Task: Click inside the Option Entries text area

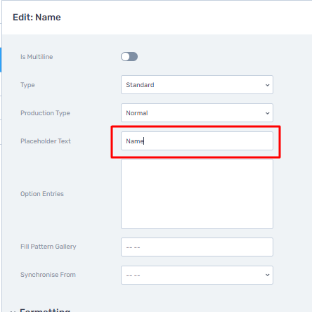Action: click(197, 194)
